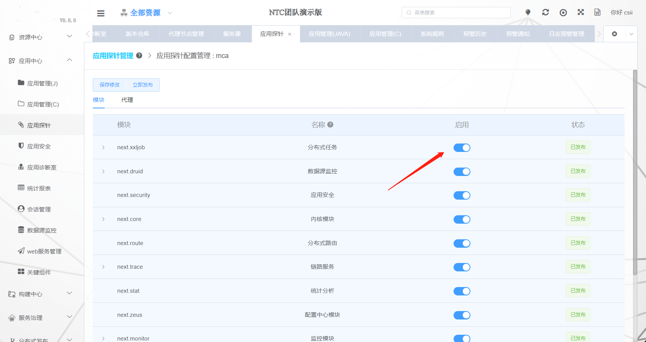
Task: Click the vertical page scrollbar
Action: pyautogui.click(x=635, y=172)
